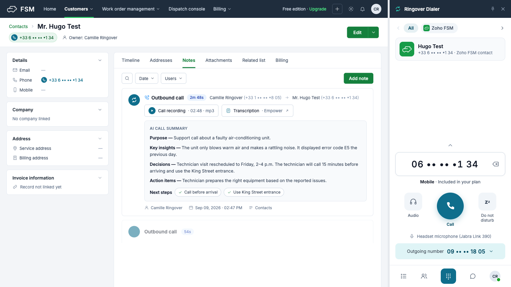Click the FSM logo icon
This screenshot has height=287, width=511.
pyautogui.click(x=12, y=9)
